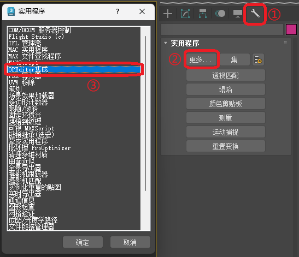The height and width of the screenshot is (257, 299).
Task: Click the 集 sets button
Action: (234, 59)
